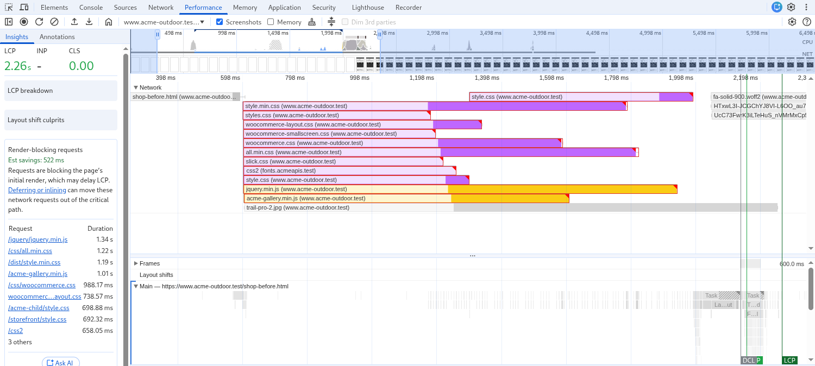Open the Network tab

coord(161,7)
